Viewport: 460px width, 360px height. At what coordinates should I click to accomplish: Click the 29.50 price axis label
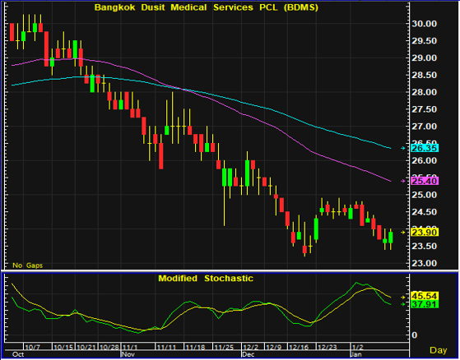425,41
